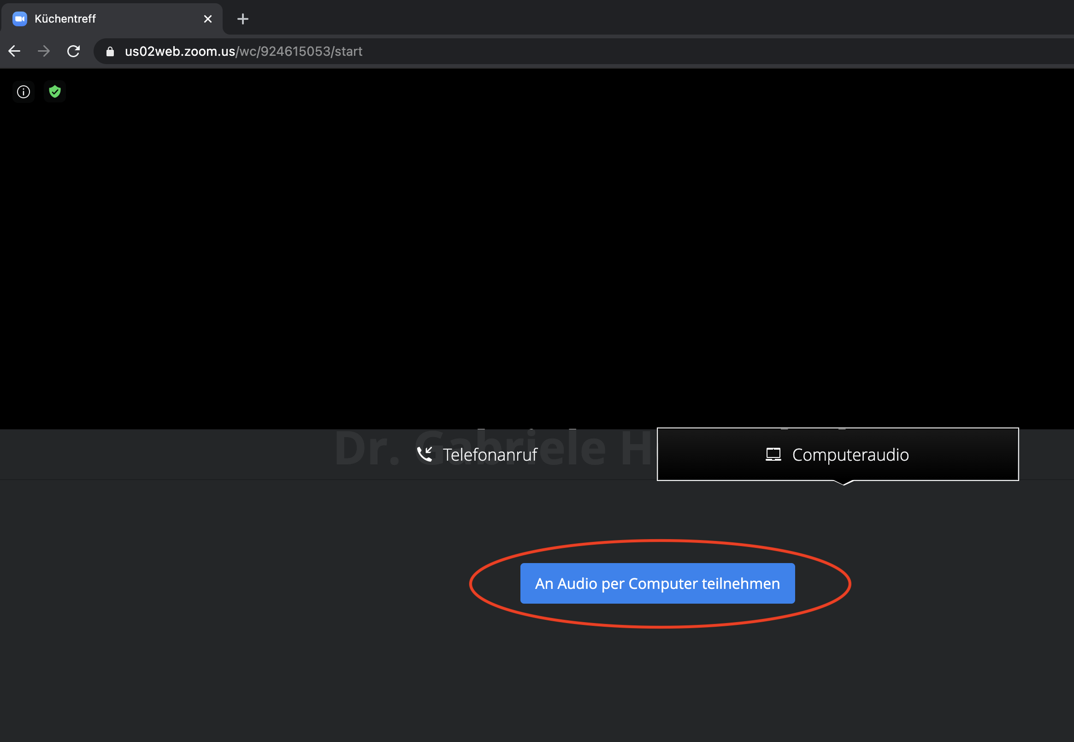This screenshot has height=742, width=1074.
Task: Open the meeting information icon
Action: (x=23, y=92)
